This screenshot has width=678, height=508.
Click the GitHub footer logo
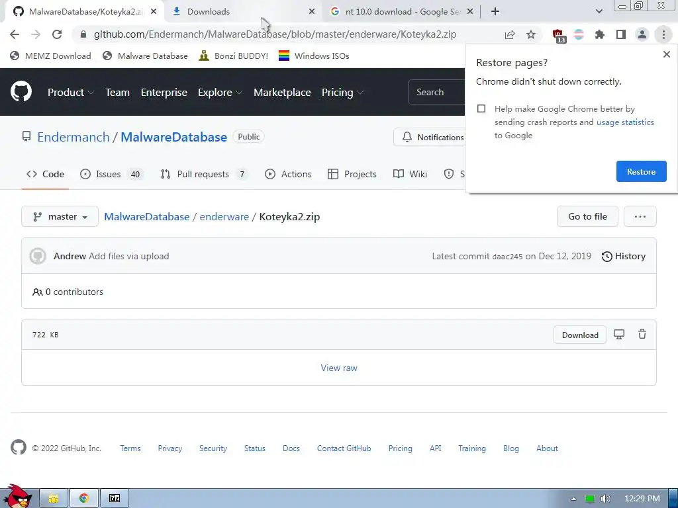coord(18,448)
